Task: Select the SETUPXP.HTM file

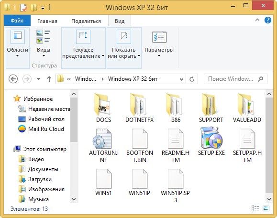Action: coord(247,146)
